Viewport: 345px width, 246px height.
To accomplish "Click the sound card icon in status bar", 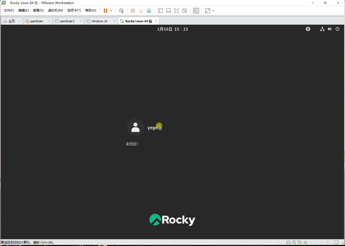I will [x=305, y=242].
